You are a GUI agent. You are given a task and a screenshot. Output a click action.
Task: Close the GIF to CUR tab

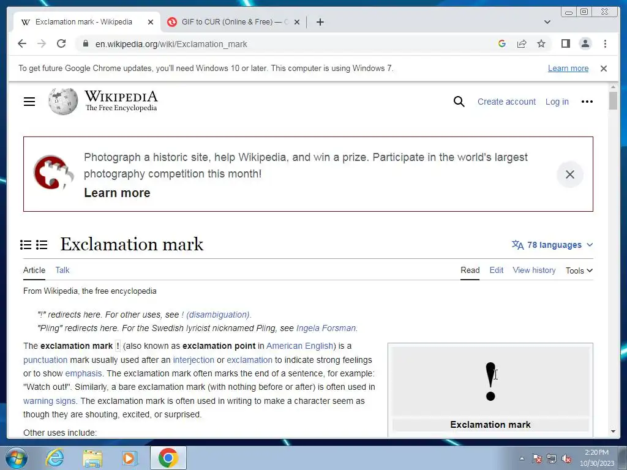(297, 22)
